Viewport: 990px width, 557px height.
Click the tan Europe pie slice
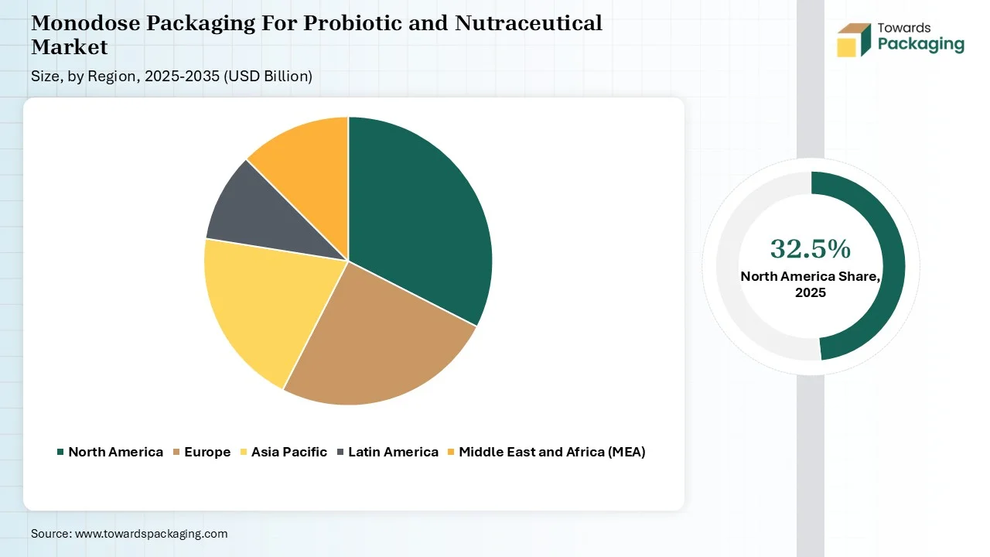(x=371, y=340)
